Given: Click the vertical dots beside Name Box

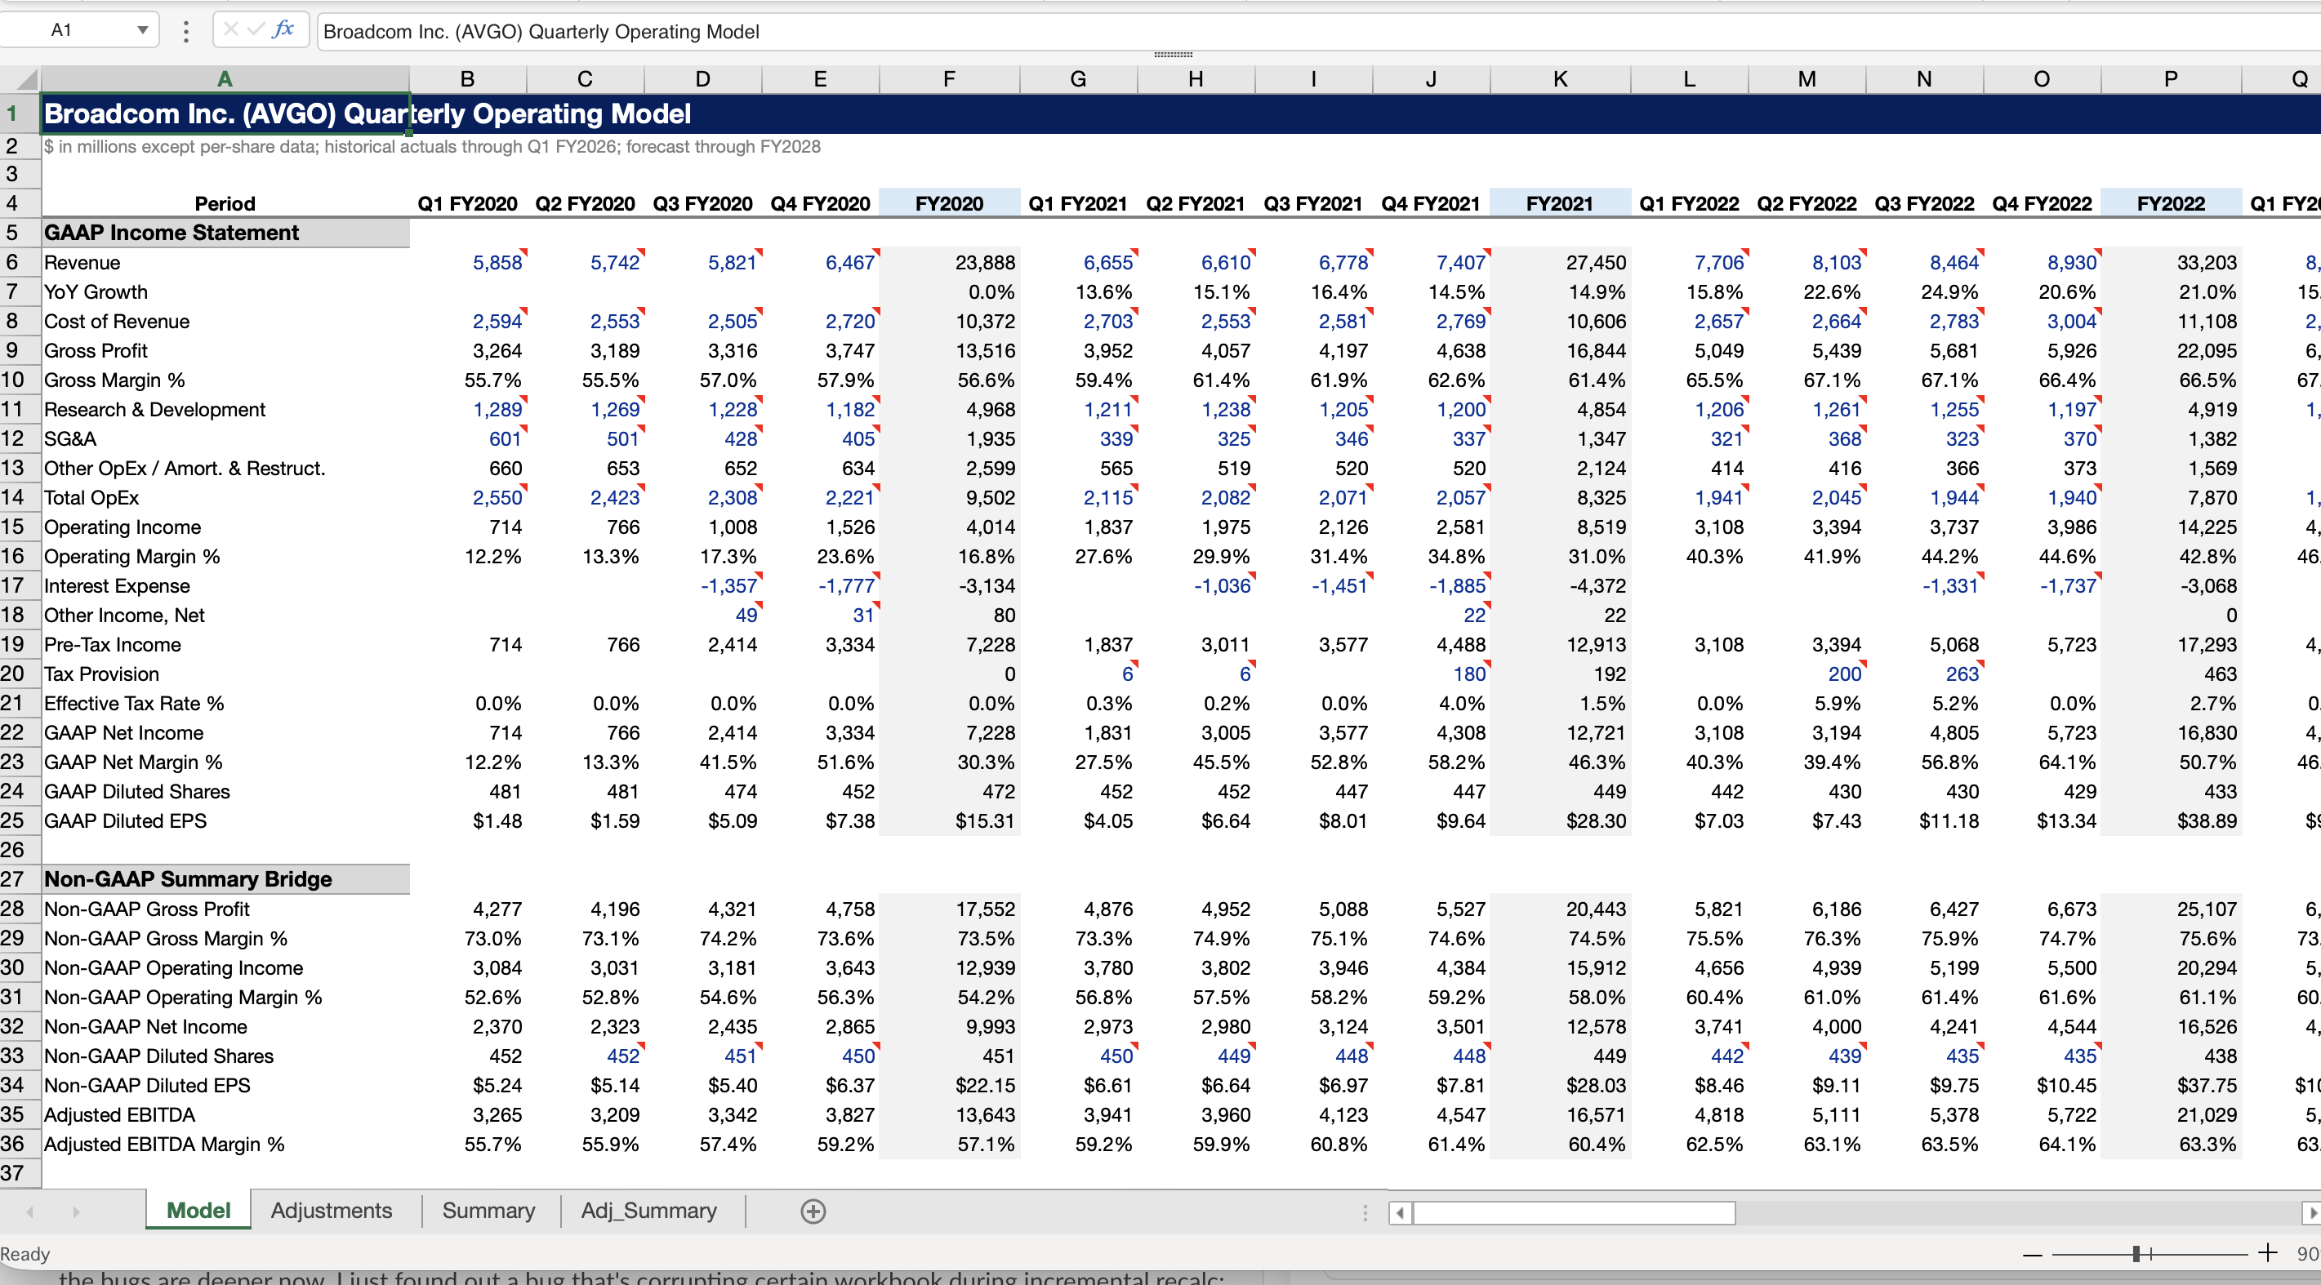Looking at the screenshot, I should point(185,32).
